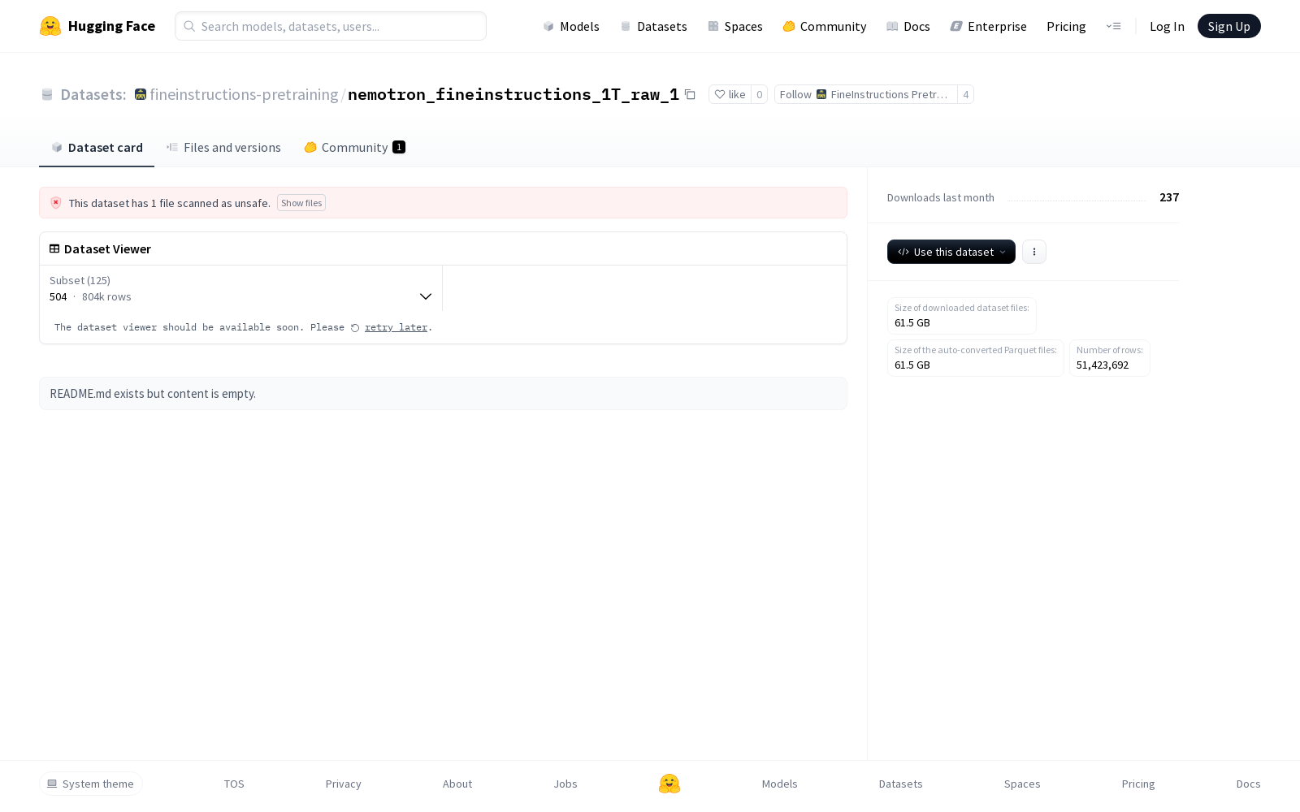The image size is (1300, 812).
Task: Click the Show files button
Action: click(x=301, y=203)
